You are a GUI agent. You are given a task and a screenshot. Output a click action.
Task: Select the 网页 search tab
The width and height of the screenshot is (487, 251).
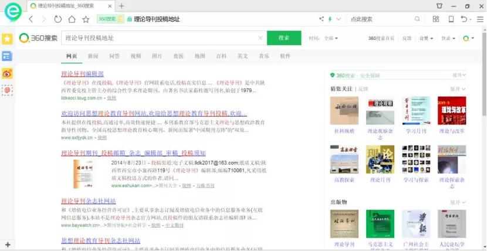tap(72, 56)
